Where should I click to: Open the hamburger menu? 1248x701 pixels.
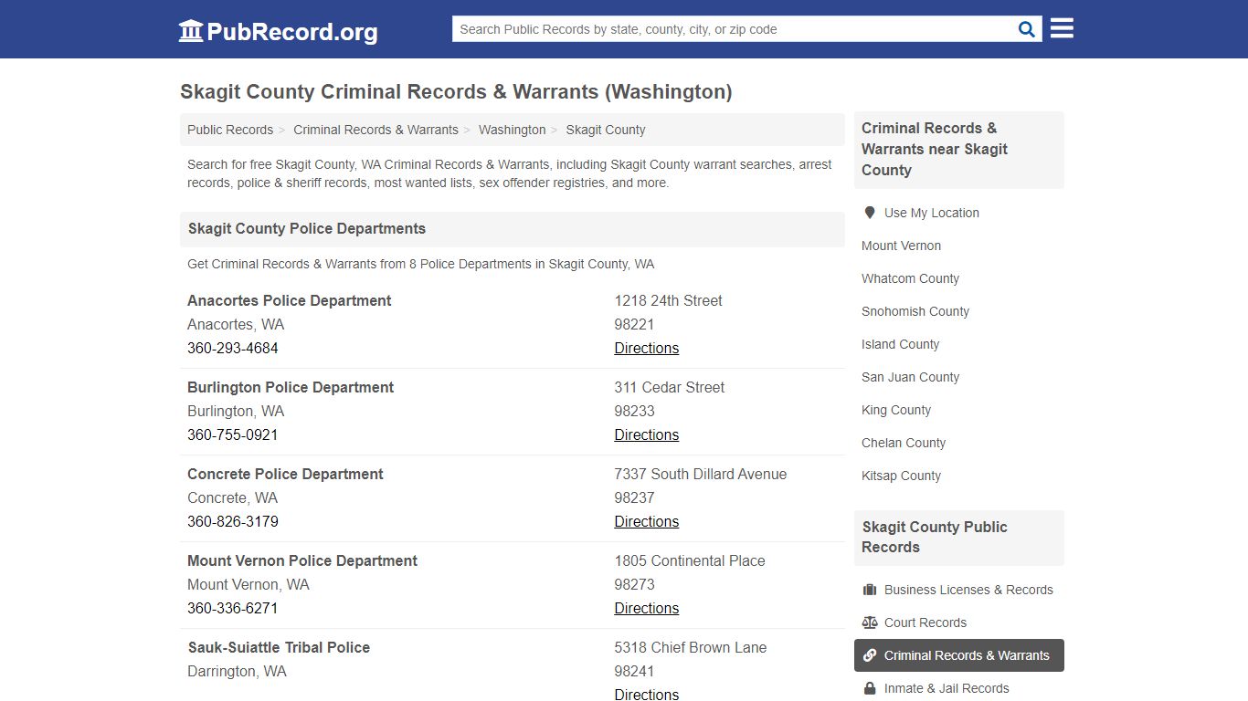click(x=1062, y=28)
